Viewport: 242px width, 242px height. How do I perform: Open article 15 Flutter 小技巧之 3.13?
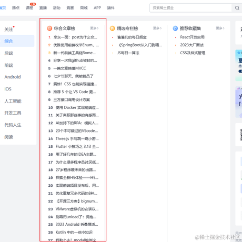pos(77,146)
